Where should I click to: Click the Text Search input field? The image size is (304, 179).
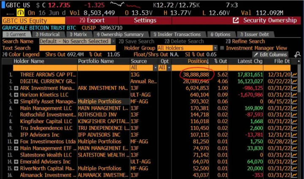[77, 48]
